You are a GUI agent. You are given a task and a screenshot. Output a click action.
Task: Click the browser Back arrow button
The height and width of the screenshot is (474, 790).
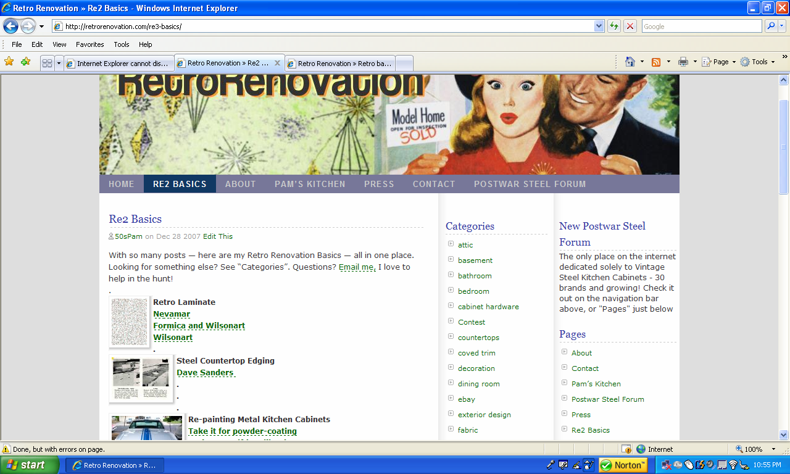pos(10,26)
